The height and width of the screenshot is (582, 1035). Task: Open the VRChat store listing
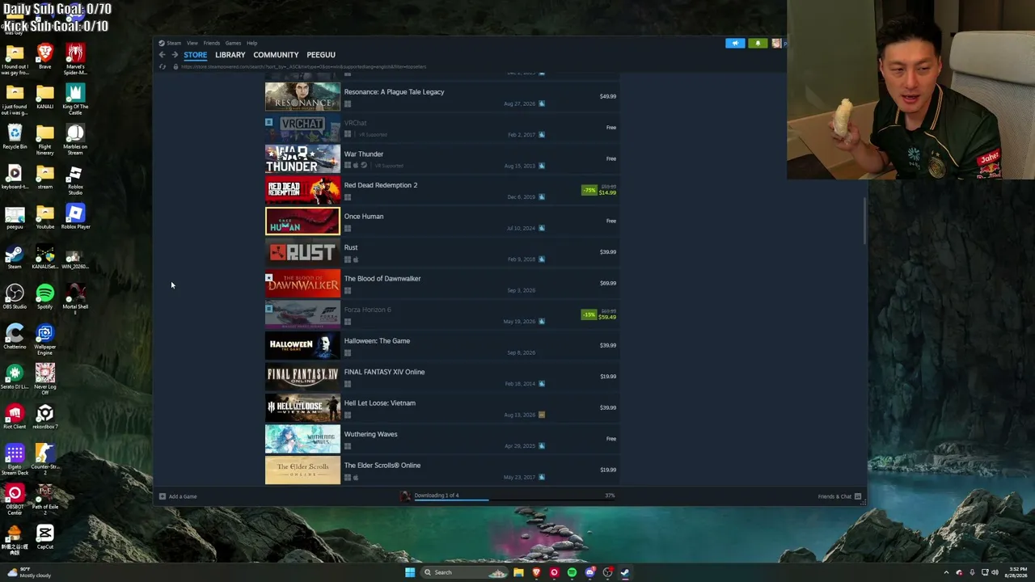pos(442,128)
